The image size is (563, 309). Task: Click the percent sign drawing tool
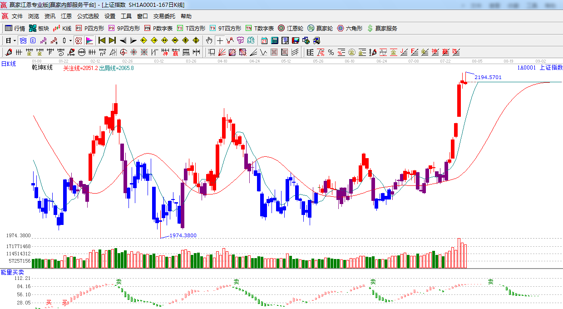pyautogui.click(x=331, y=52)
